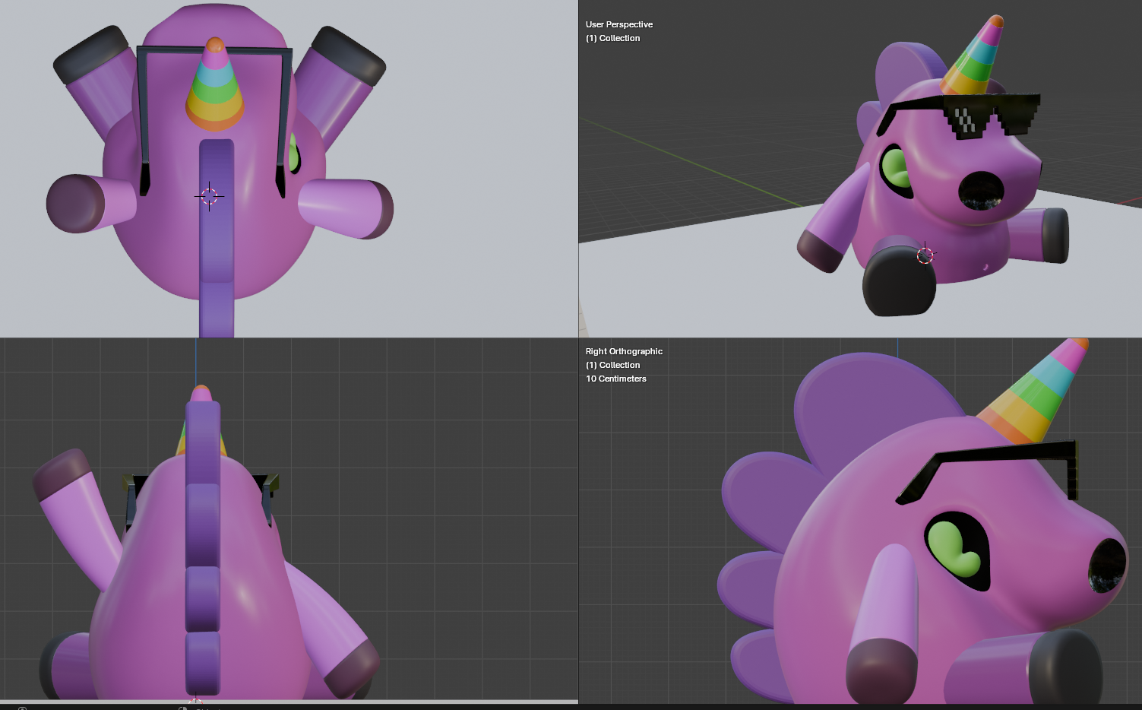The width and height of the screenshot is (1142, 710).
Task: Select the rainbow horn in the top-down viewport
Action: click(x=215, y=84)
